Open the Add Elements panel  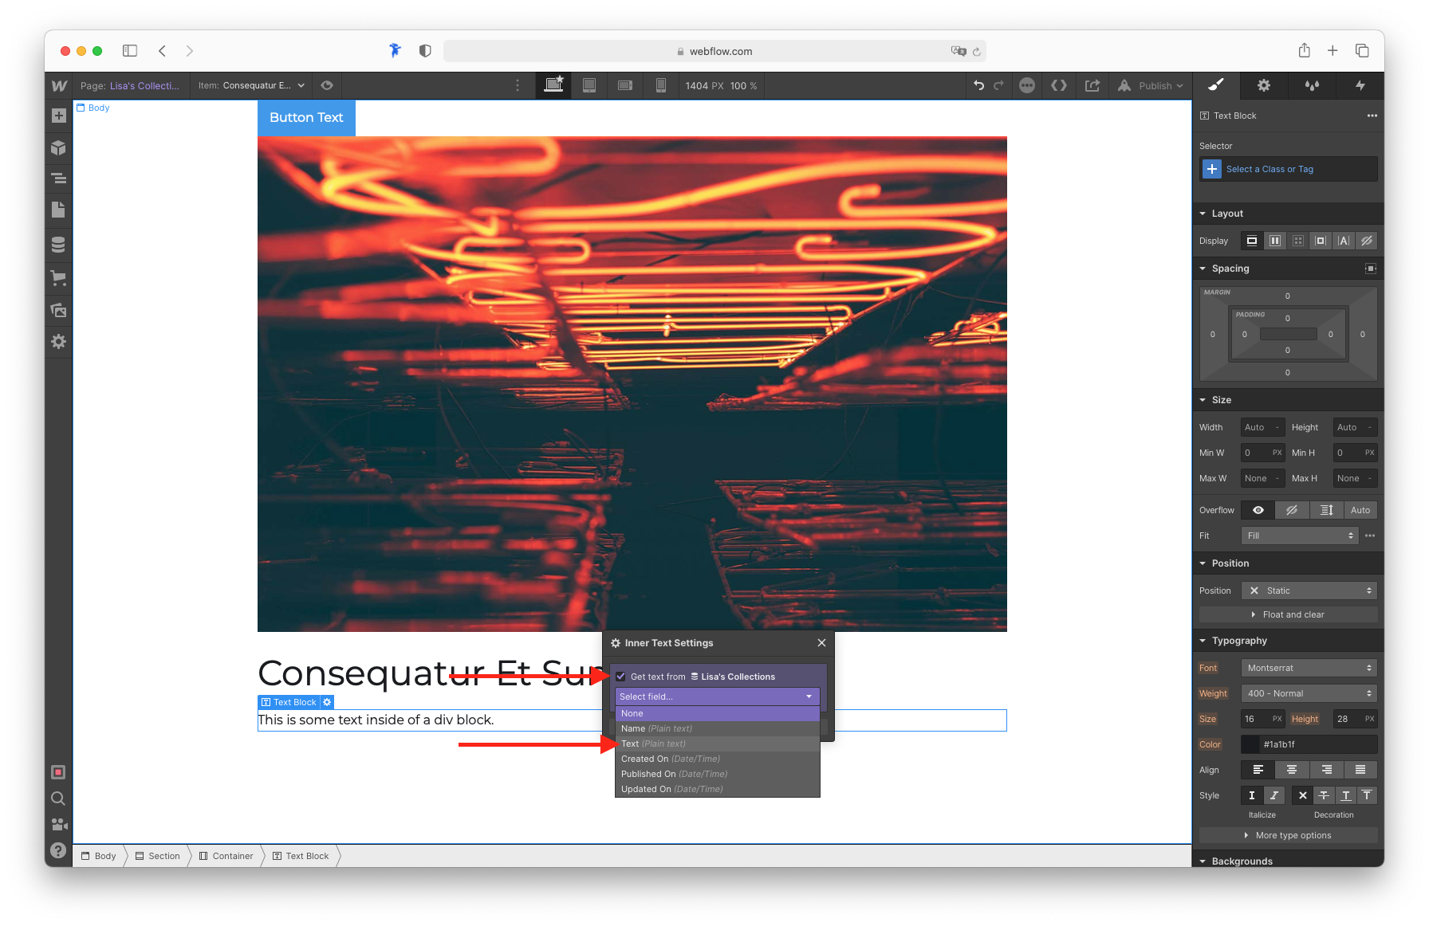point(58,116)
